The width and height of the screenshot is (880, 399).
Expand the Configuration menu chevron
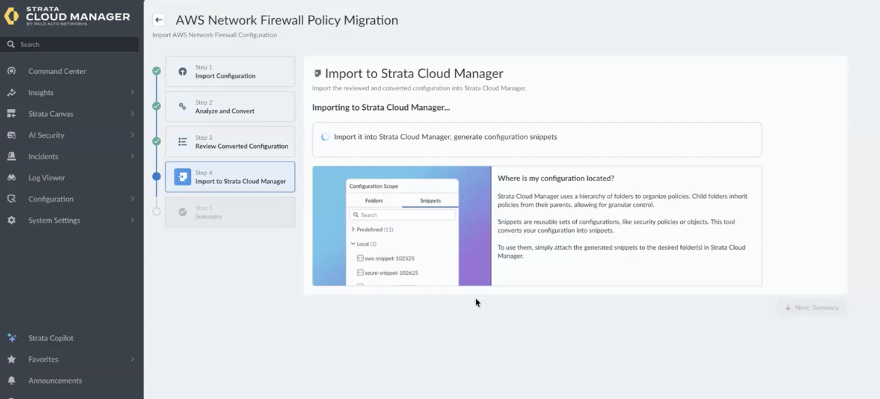133,199
